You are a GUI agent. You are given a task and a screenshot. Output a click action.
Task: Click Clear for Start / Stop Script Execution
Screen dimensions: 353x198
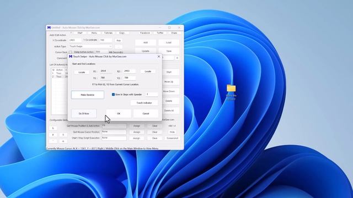pos(154,138)
